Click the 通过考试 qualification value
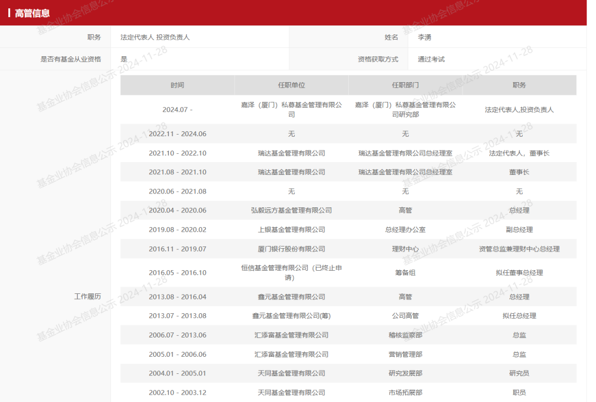The image size is (596, 402). point(431,59)
